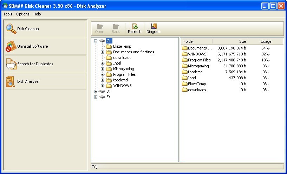
Task: Click the greyed Open toolbar button
Action: [x=99, y=29]
